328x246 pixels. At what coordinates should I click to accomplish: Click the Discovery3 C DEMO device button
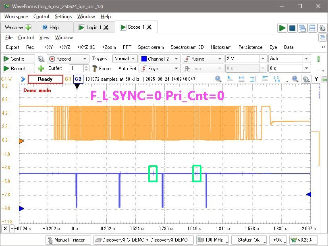144,240
